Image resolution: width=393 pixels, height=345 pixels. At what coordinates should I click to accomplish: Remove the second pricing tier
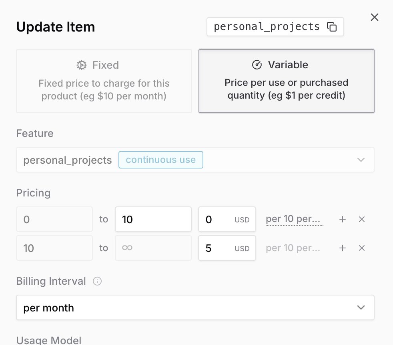tap(362, 248)
